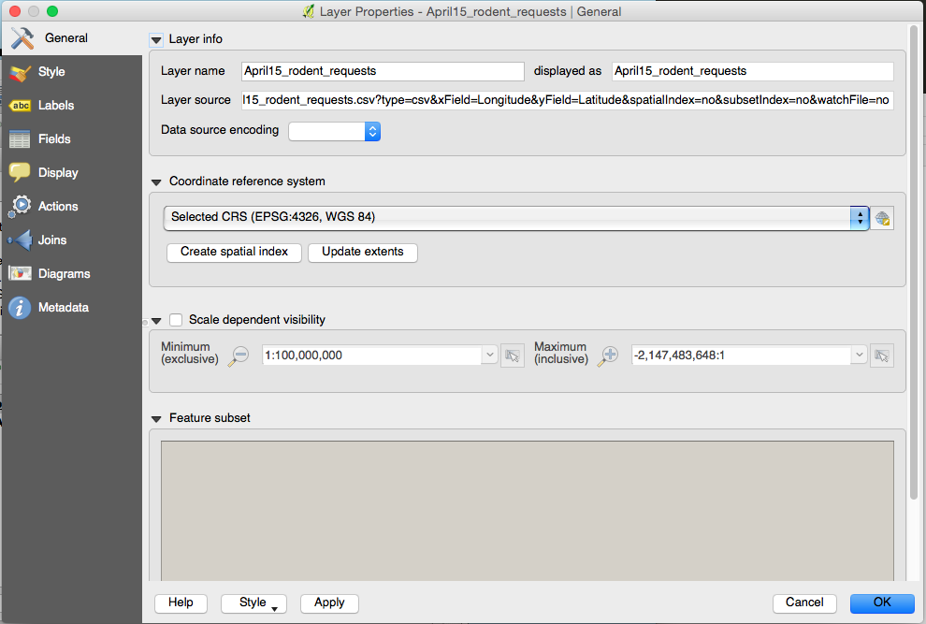Click the Create spatial index button
The width and height of the screenshot is (926, 624).
(x=234, y=253)
